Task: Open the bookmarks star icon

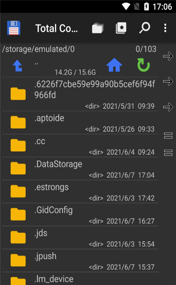Action: 121,28
